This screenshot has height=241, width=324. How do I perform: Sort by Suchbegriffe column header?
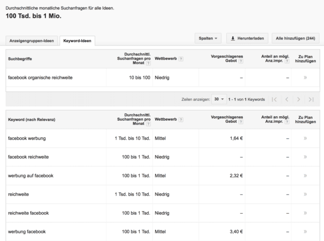(x=20, y=59)
